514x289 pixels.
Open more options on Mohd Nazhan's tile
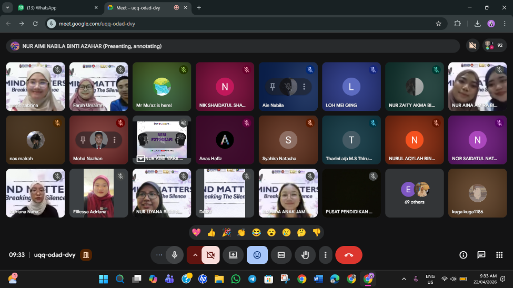[x=114, y=140]
